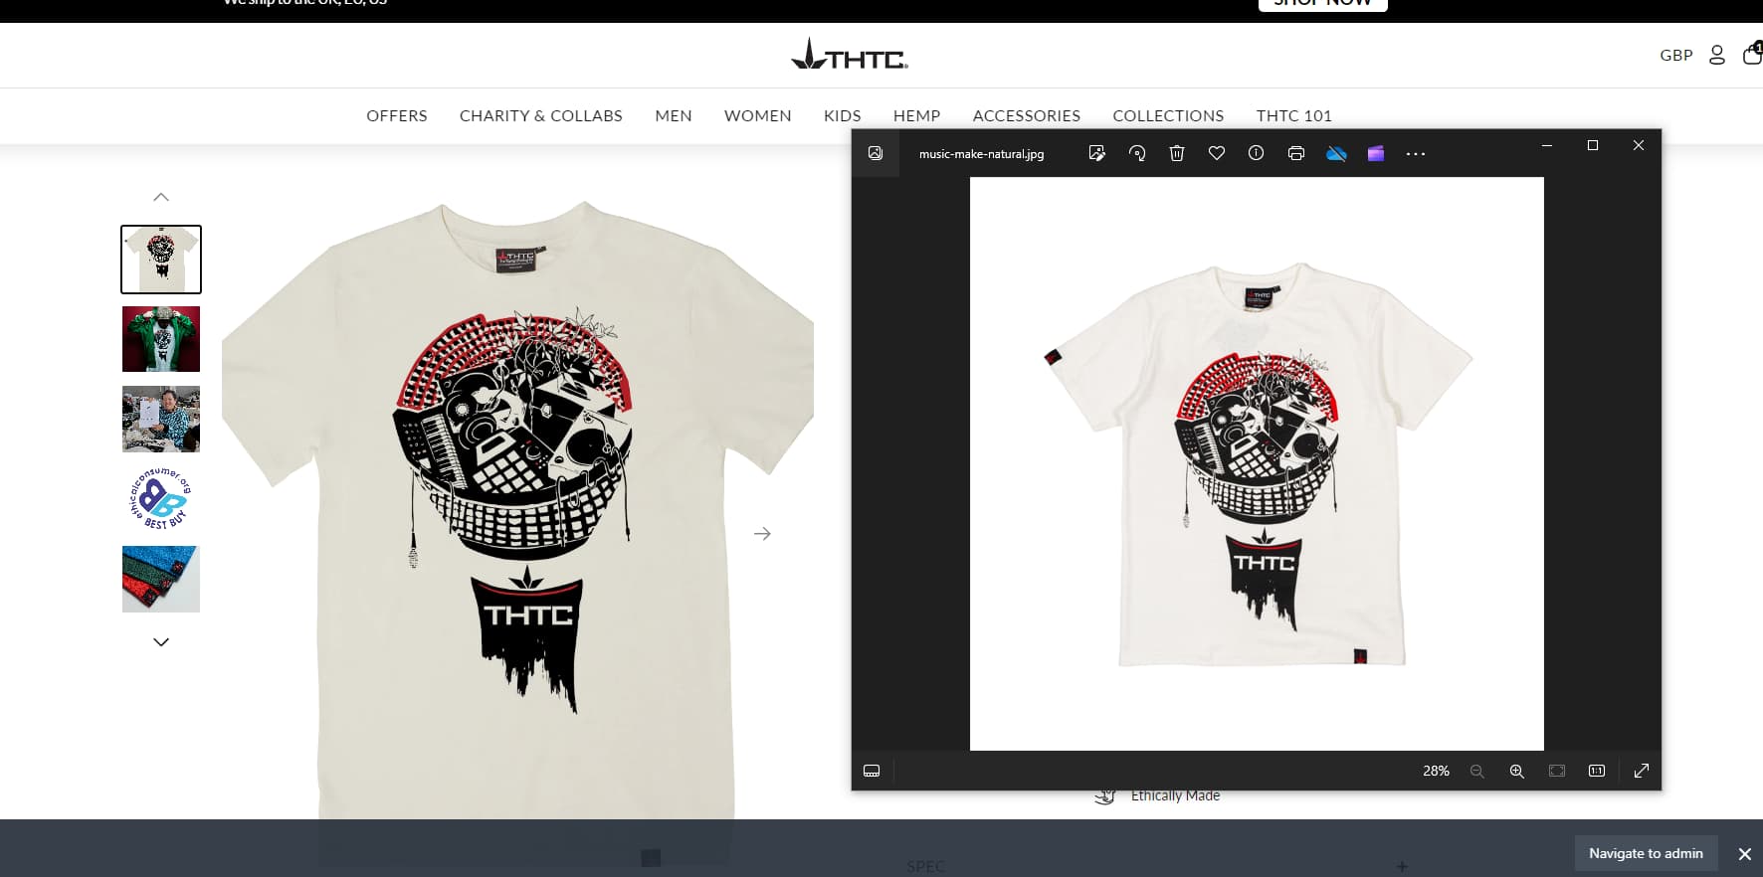Open the WOMEN menu
The width and height of the screenshot is (1763, 877).
758,115
